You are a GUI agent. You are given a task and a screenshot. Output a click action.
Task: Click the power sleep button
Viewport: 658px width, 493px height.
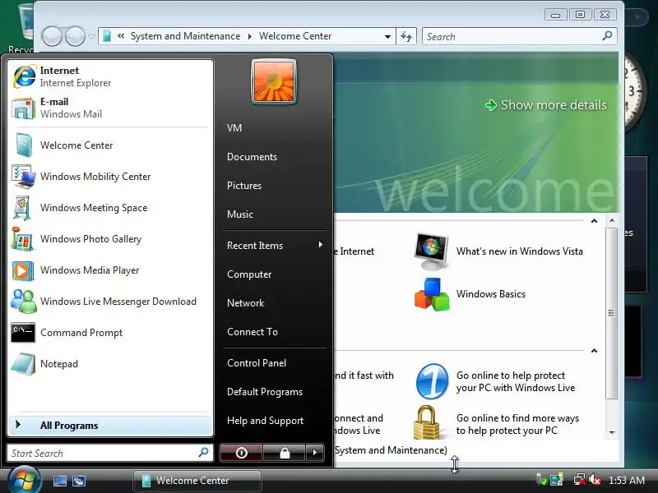[x=241, y=453]
